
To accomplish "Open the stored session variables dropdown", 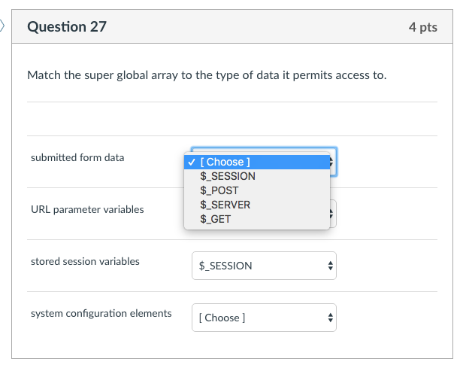I will click(x=263, y=266).
